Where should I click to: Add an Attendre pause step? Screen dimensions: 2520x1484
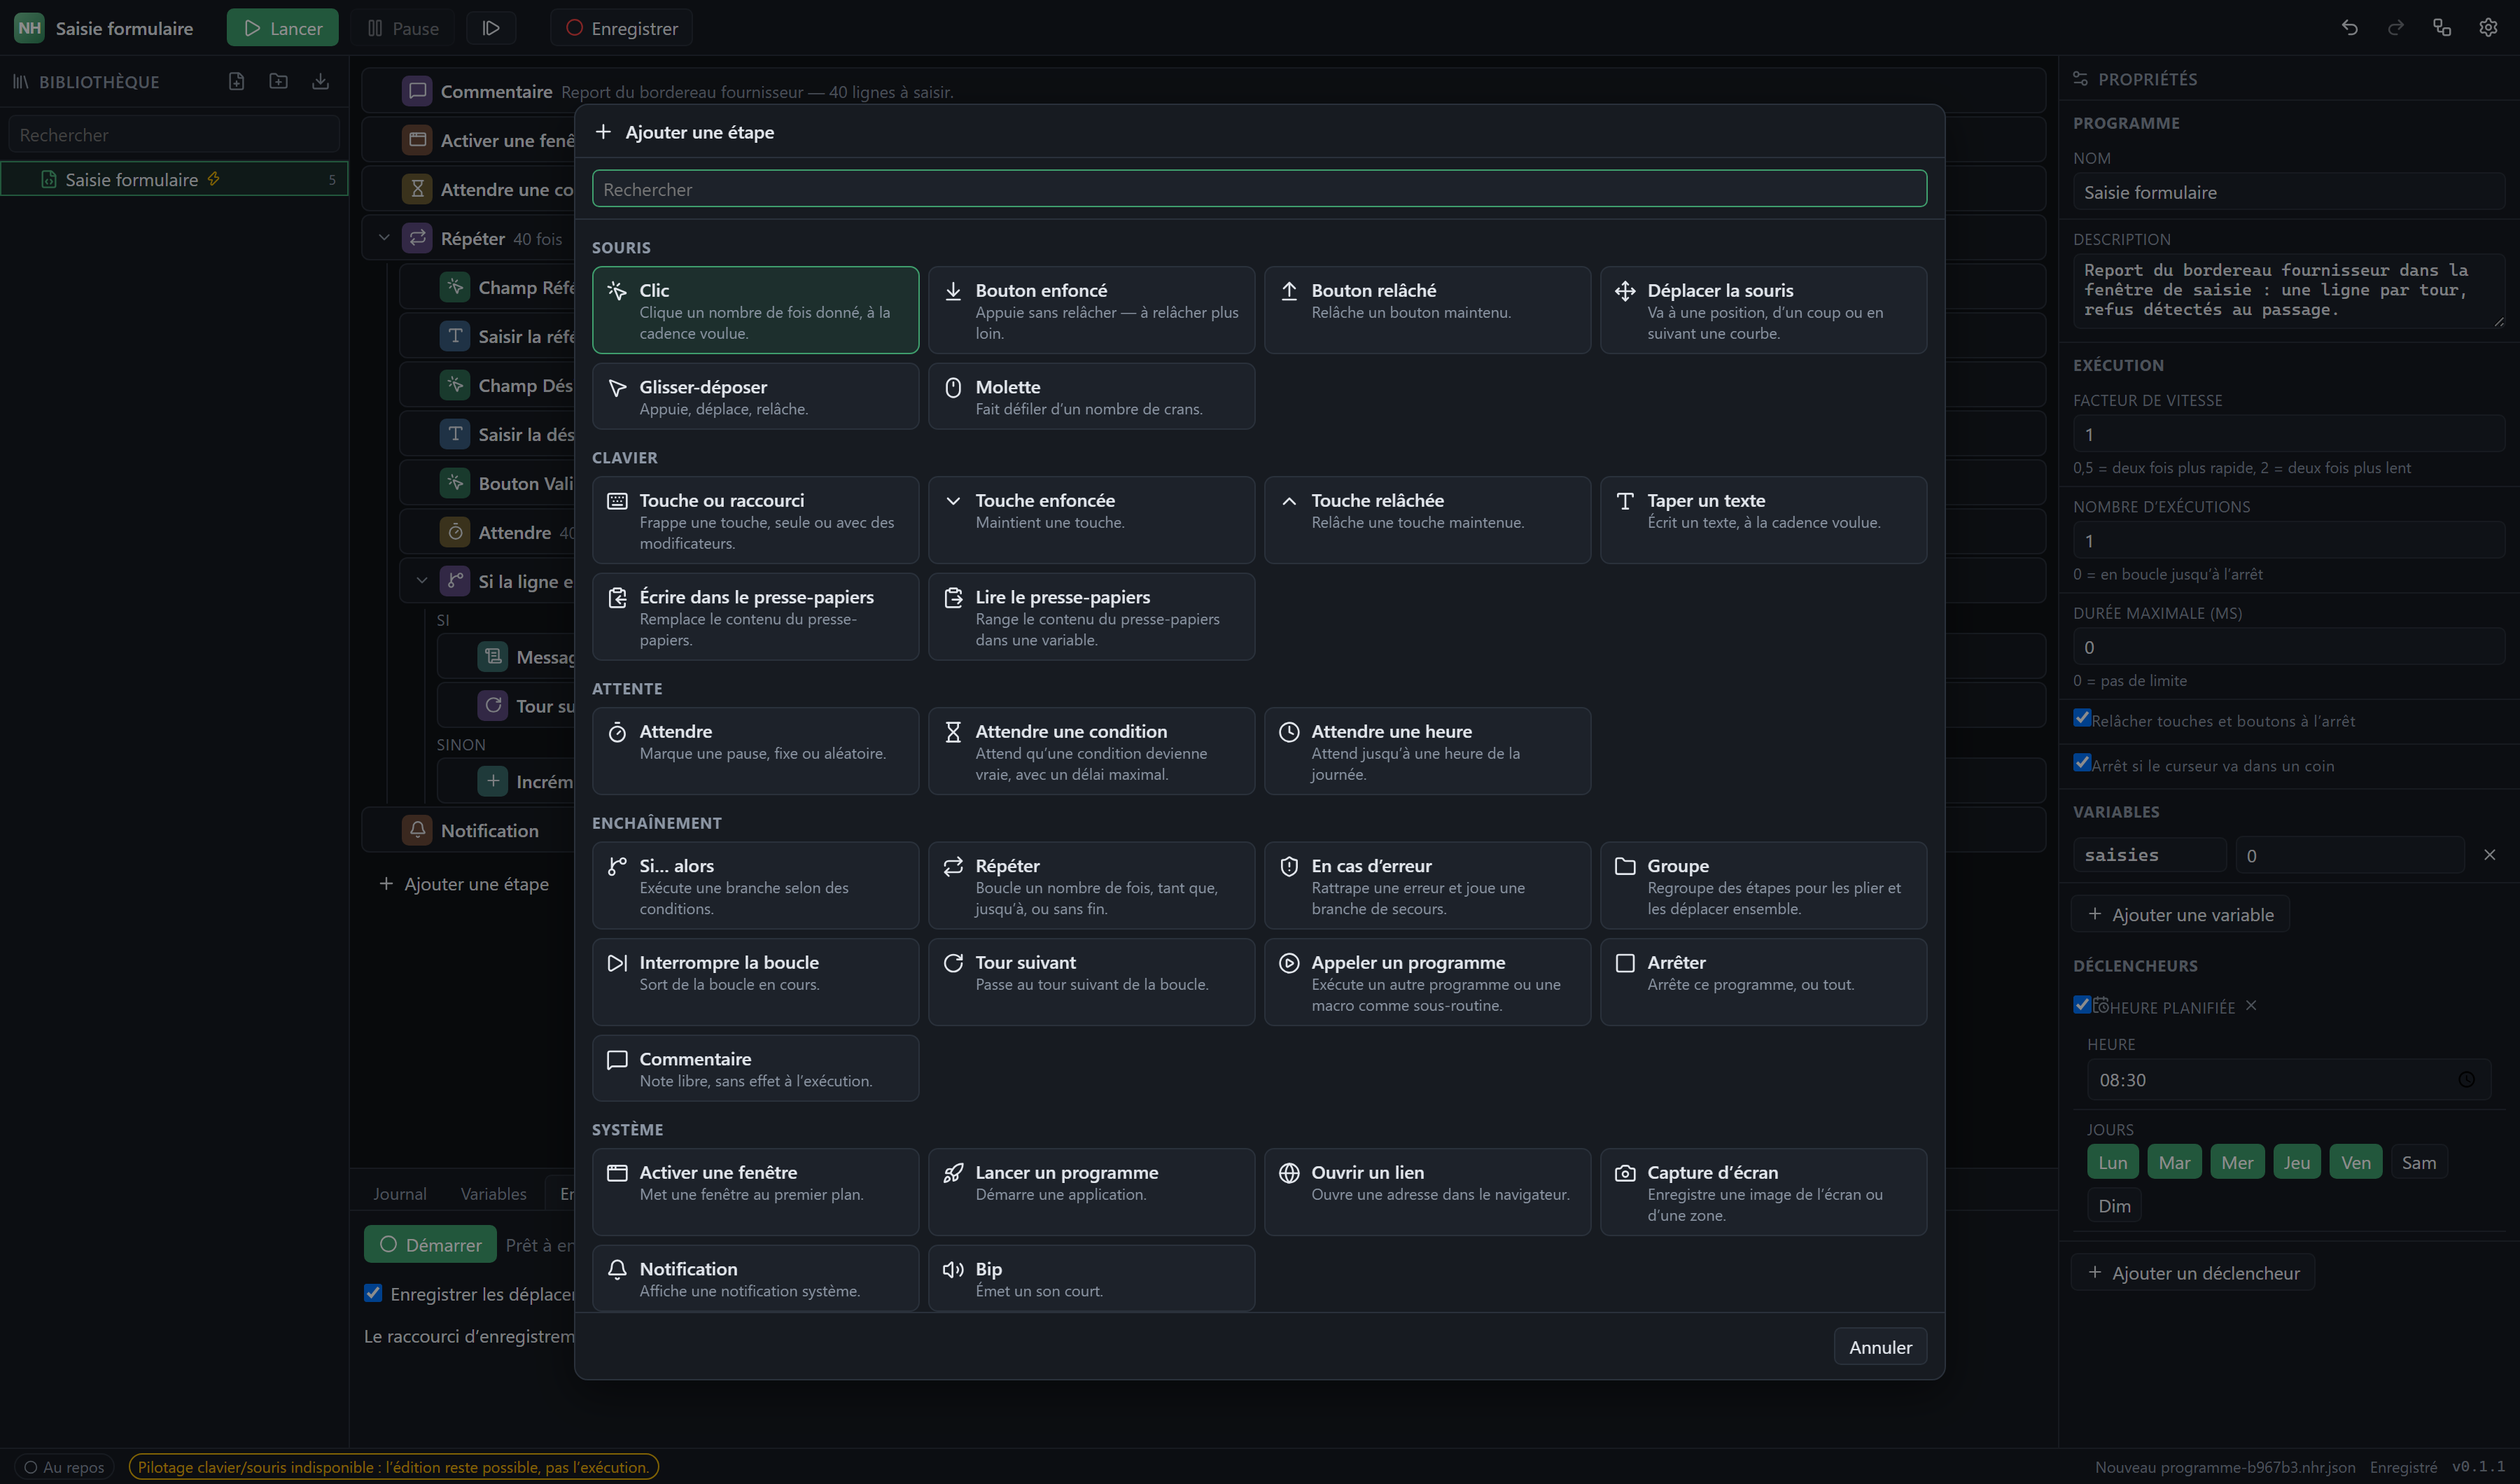click(x=755, y=751)
